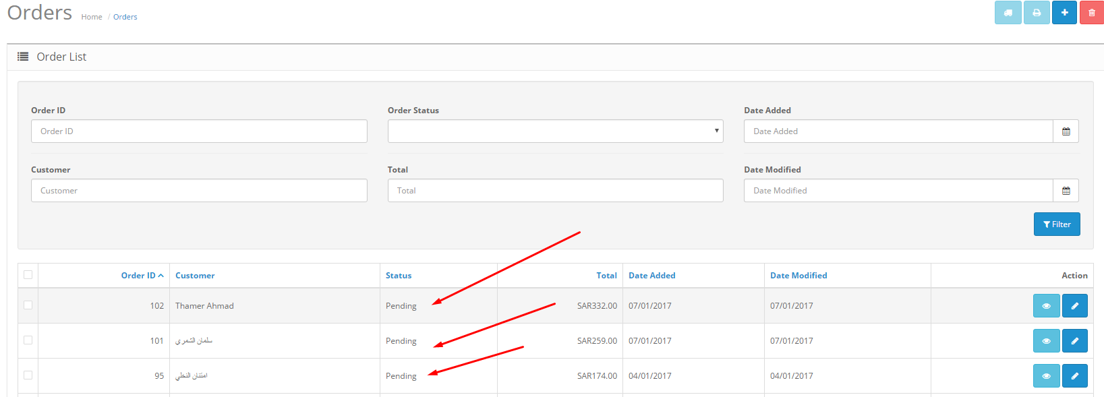Add a new order with plus button

(x=1064, y=12)
